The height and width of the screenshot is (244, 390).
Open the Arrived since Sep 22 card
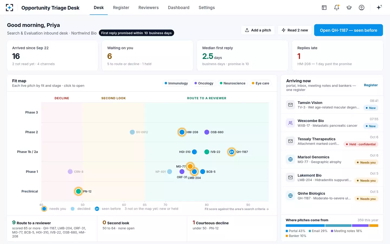52,56
